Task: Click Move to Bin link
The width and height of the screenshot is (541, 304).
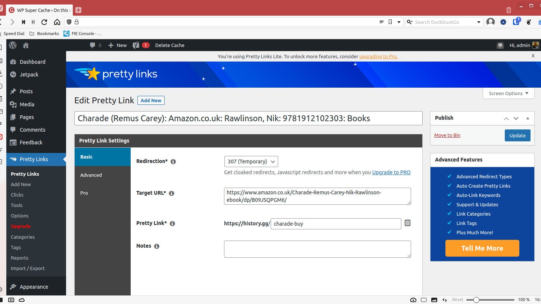Action: click(447, 135)
